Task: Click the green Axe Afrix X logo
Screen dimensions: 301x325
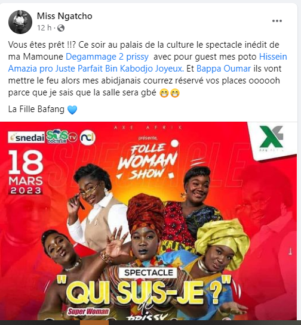Action: click(x=271, y=137)
